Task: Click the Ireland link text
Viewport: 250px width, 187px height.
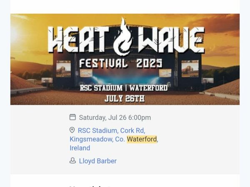Action: click(x=80, y=148)
